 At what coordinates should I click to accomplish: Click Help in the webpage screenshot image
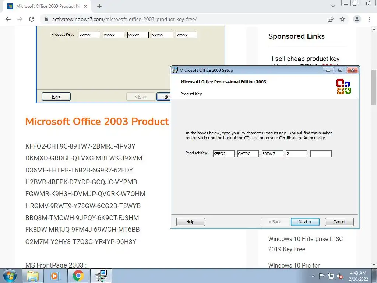(x=56, y=97)
